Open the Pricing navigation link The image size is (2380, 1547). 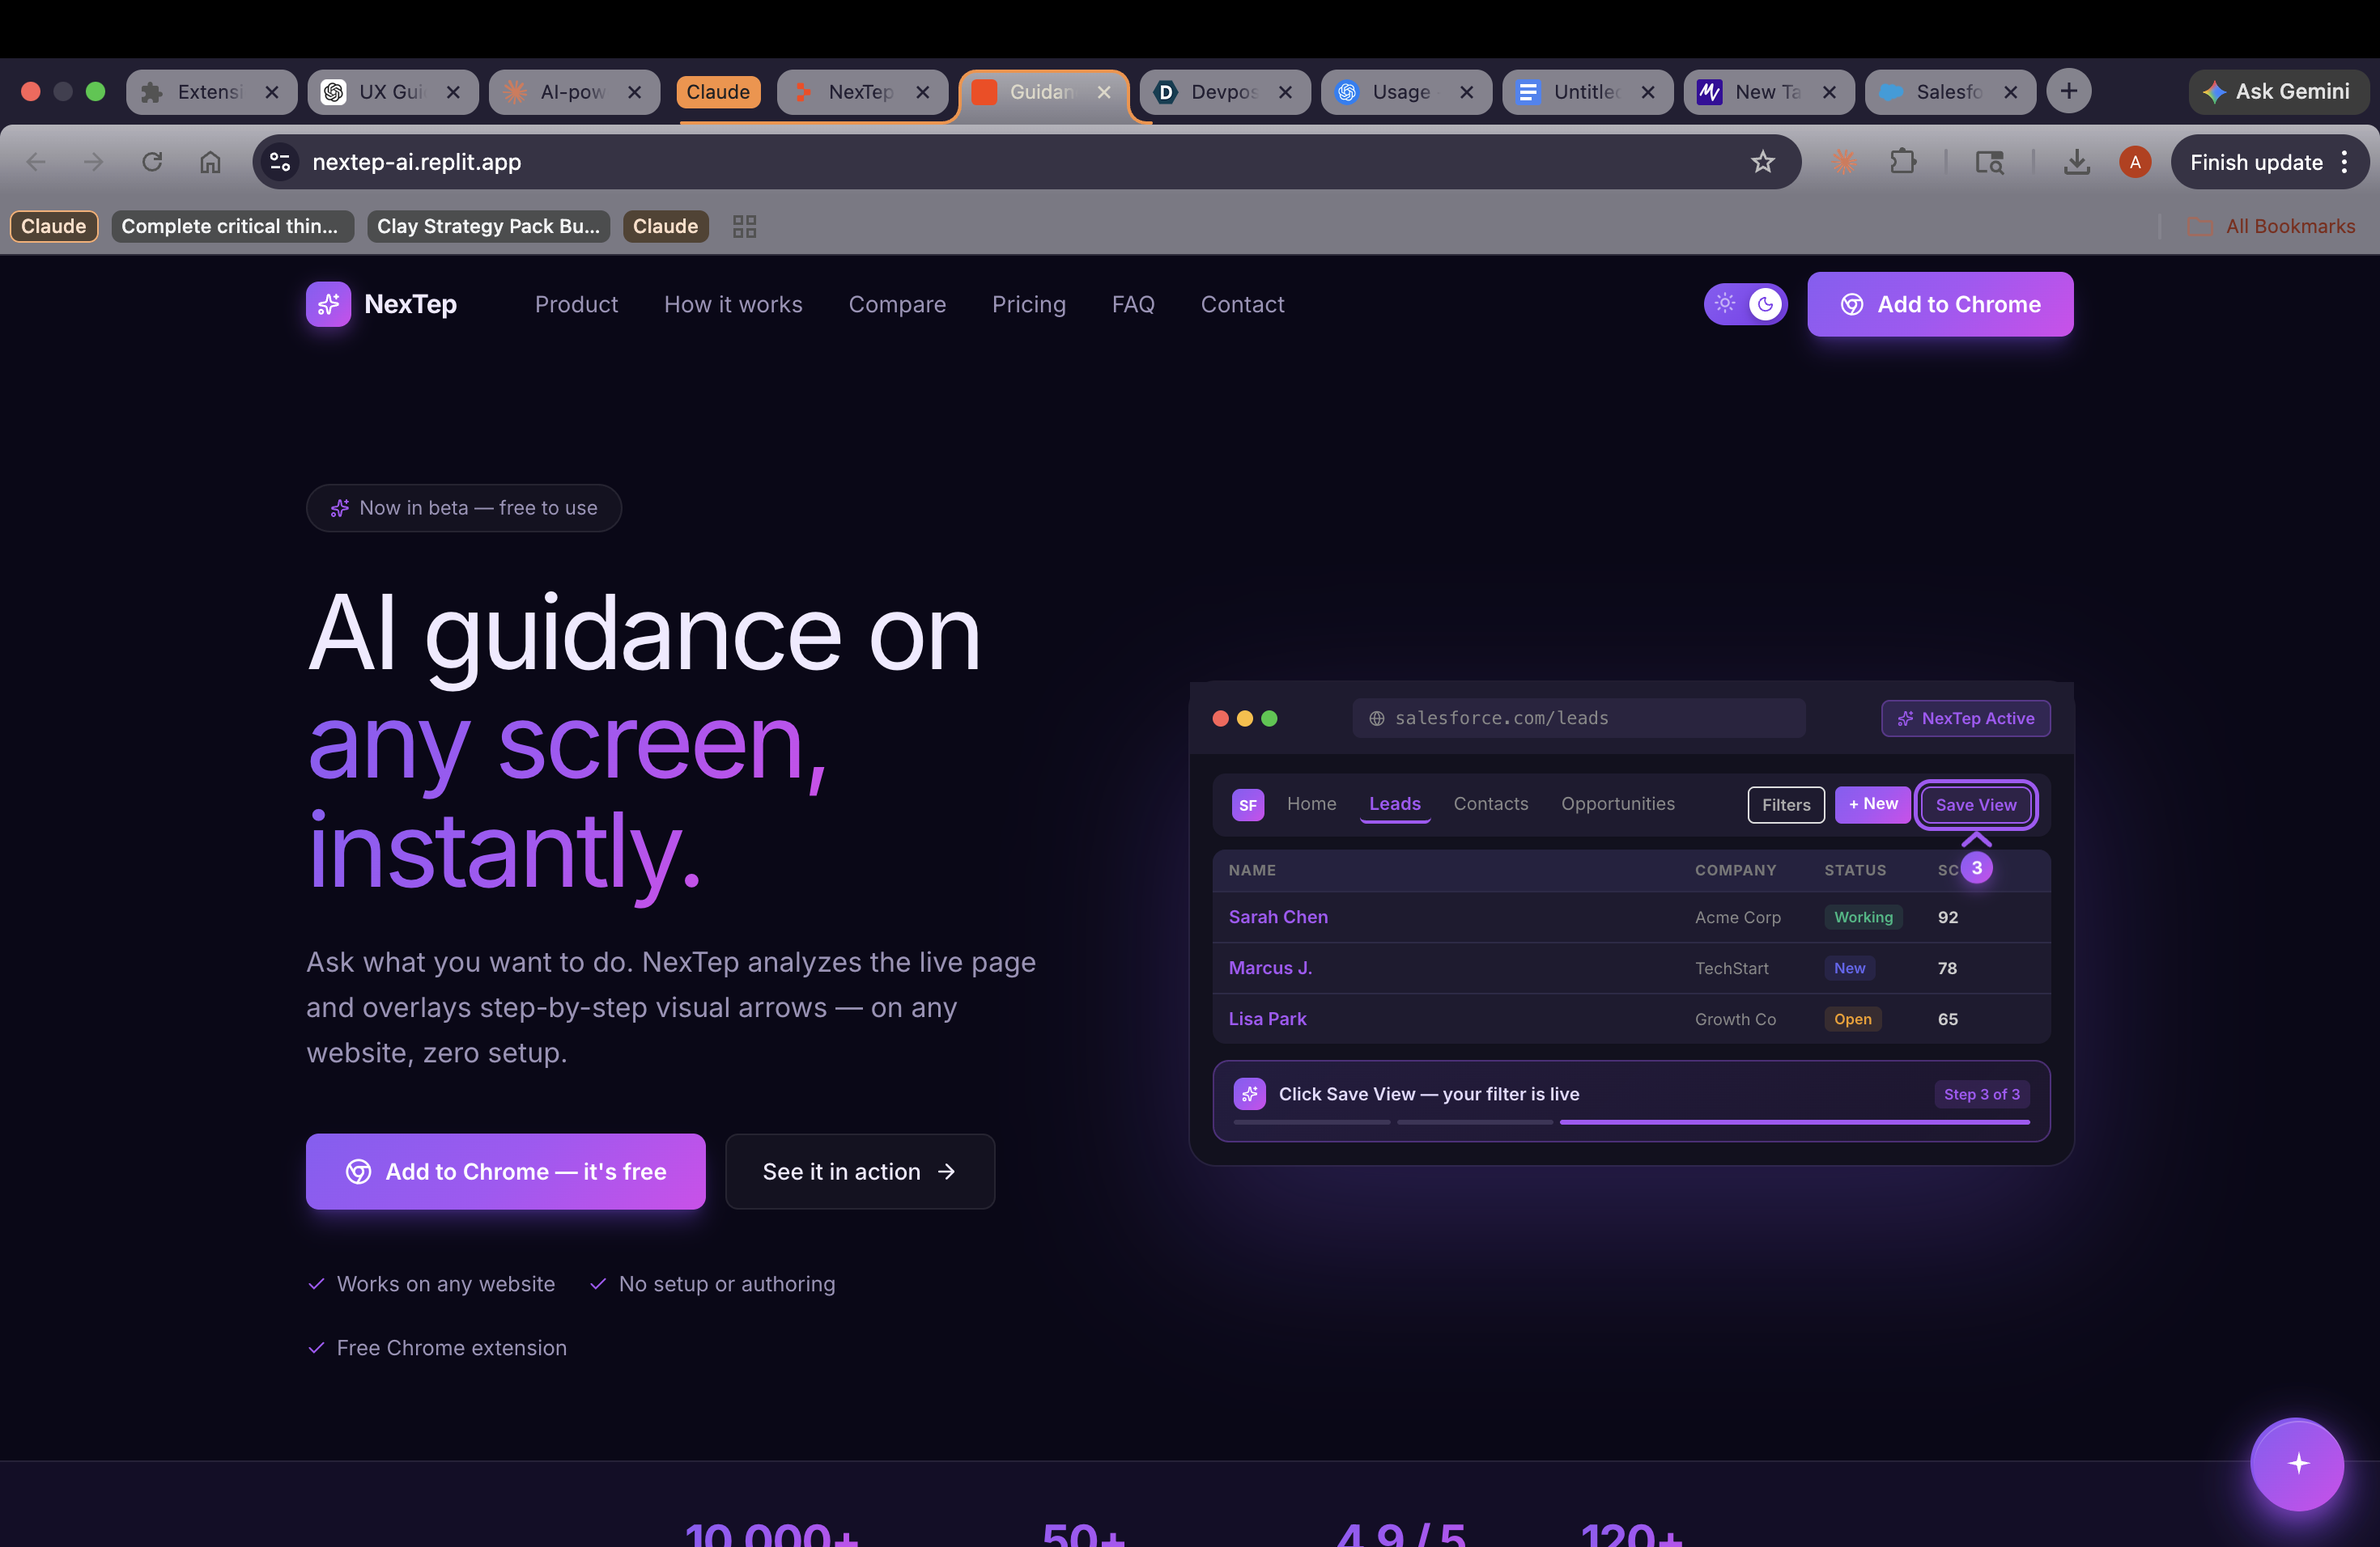pyautogui.click(x=1028, y=303)
